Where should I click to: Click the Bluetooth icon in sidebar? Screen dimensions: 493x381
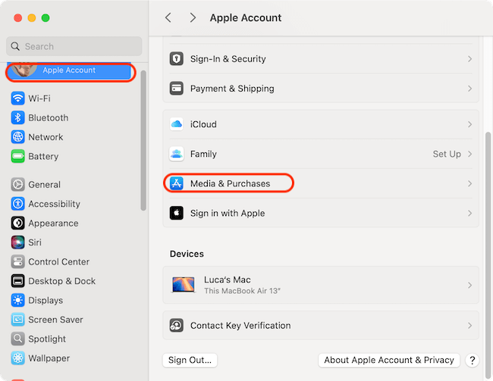pos(18,118)
